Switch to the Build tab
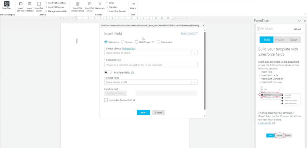The image size is (307, 148). pyautogui.click(x=267, y=40)
